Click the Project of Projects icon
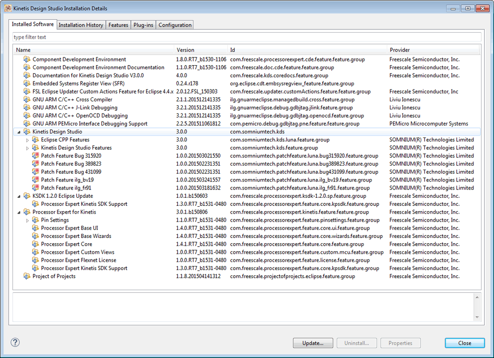Image resolution: width=494 pixels, height=358 pixels. tap(27, 276)
